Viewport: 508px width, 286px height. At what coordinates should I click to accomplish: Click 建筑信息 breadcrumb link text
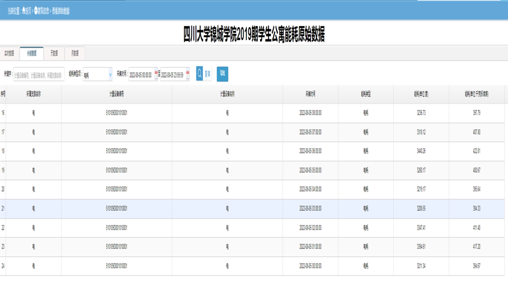click(x=43, y=11)
